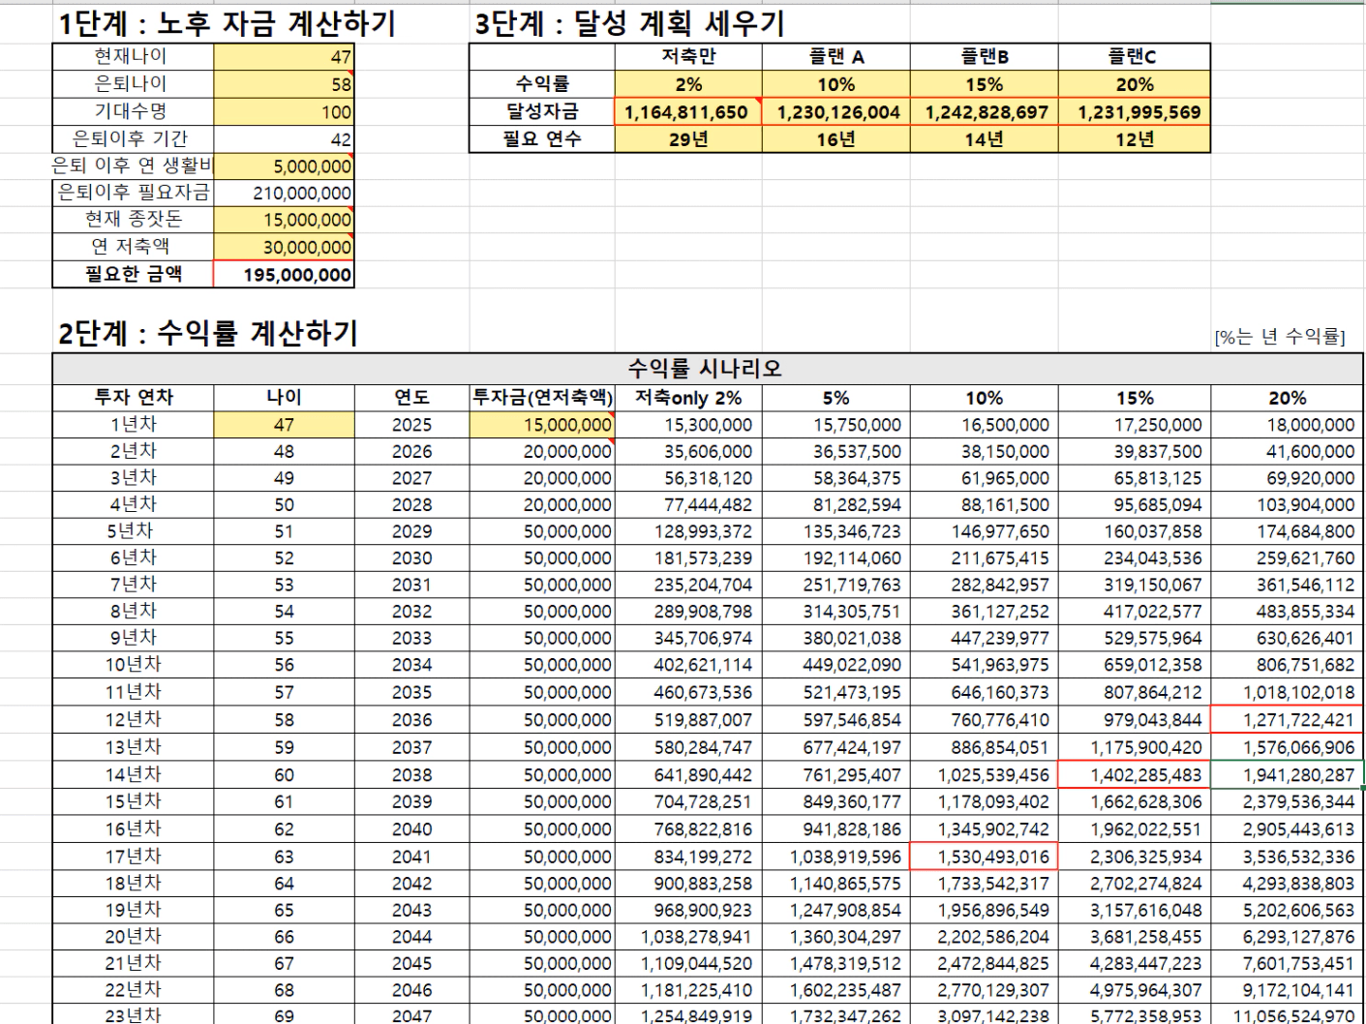This screenshot has height=1024, width=1366.
Task: Click the active cell 1,941,280,287
Action: pos(1288,774)
